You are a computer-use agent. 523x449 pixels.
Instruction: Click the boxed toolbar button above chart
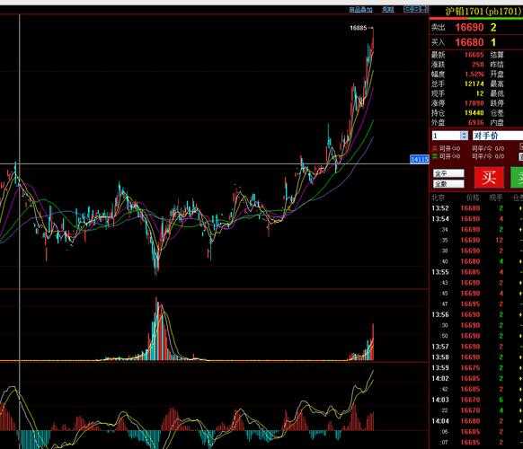(x=415, y=9)
